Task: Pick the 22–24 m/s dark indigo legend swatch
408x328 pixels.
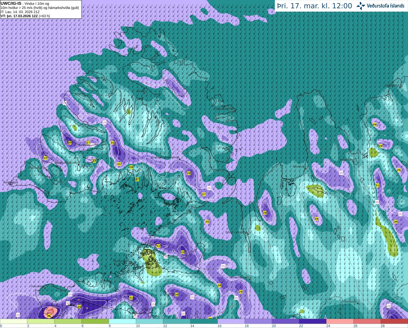Action: coord(313,321)
